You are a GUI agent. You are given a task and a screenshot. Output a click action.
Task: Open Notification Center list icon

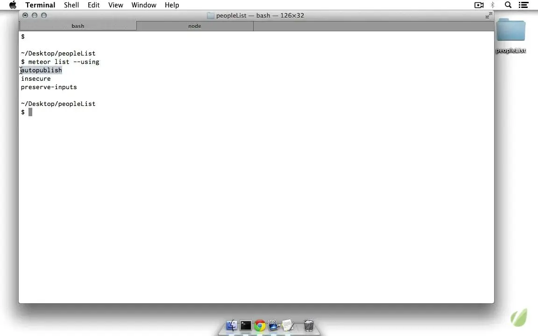coord(523,5)
